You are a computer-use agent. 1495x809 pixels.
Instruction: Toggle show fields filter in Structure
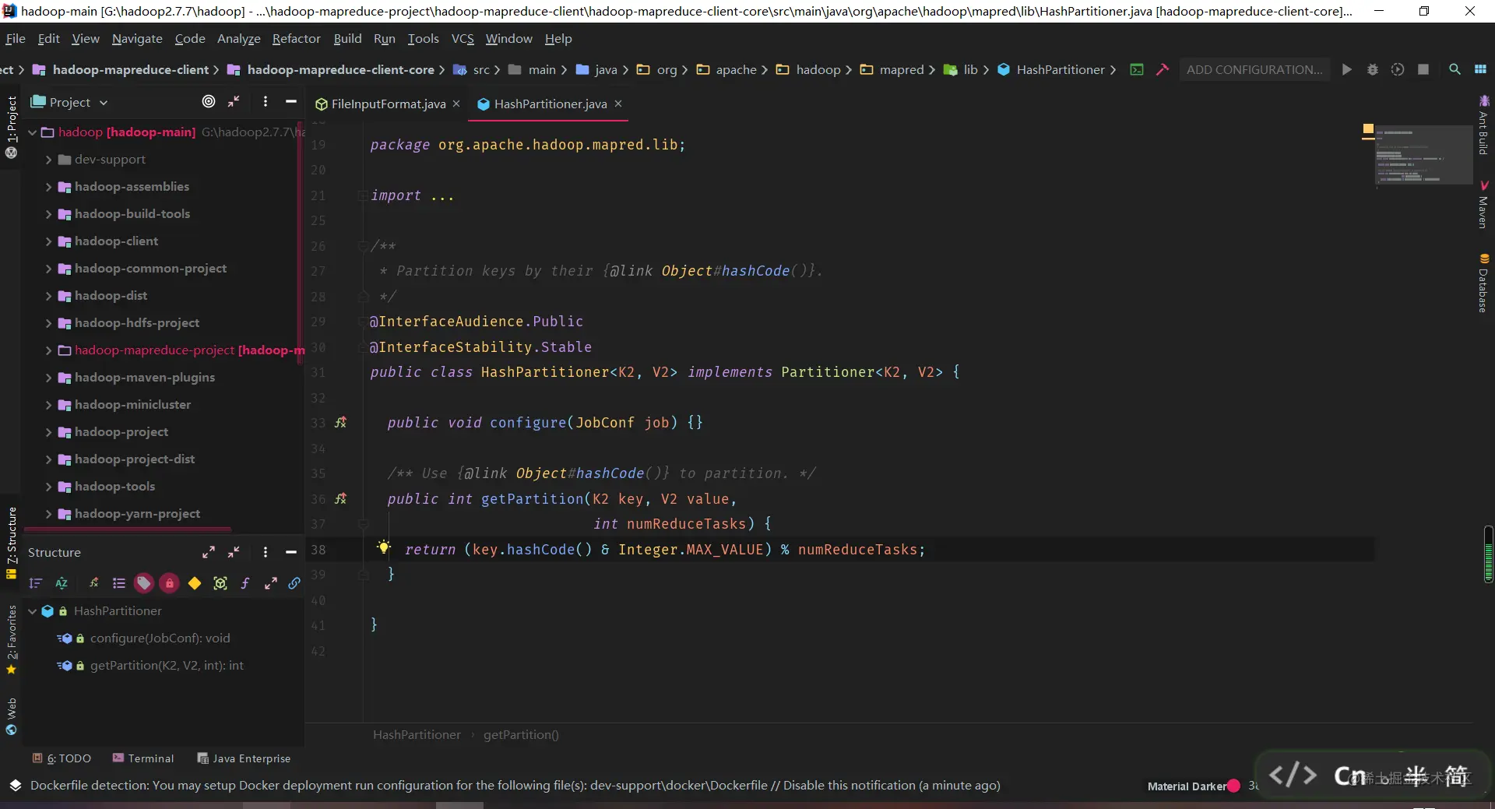(x=195, y=583)
